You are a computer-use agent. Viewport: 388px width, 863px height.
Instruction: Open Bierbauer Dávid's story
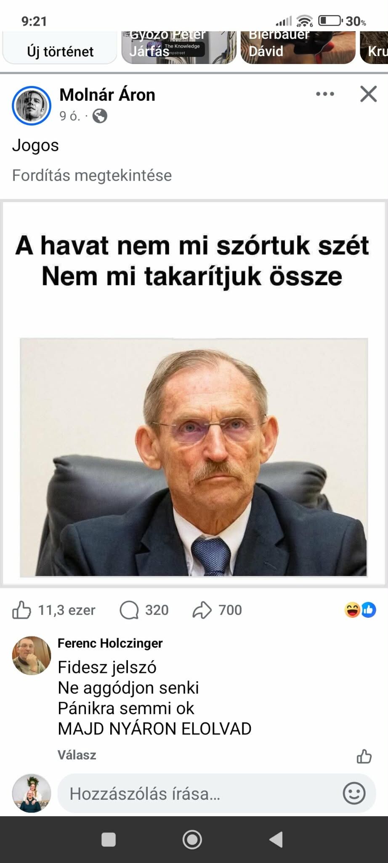click(298, 48)
